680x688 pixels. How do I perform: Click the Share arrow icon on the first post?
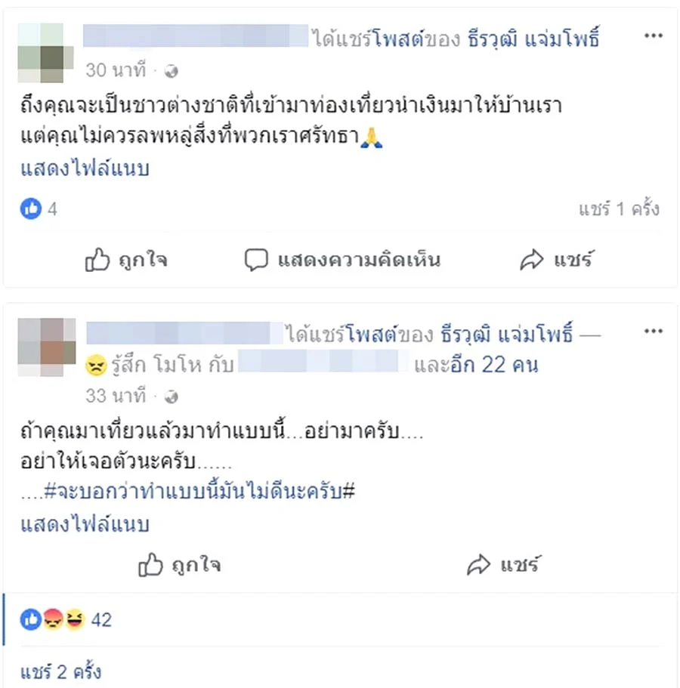[532, 259]
